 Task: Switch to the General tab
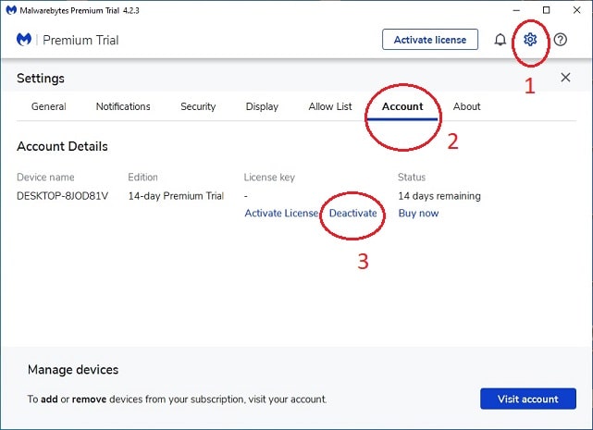pyautogui.click(x=49, y=106)
